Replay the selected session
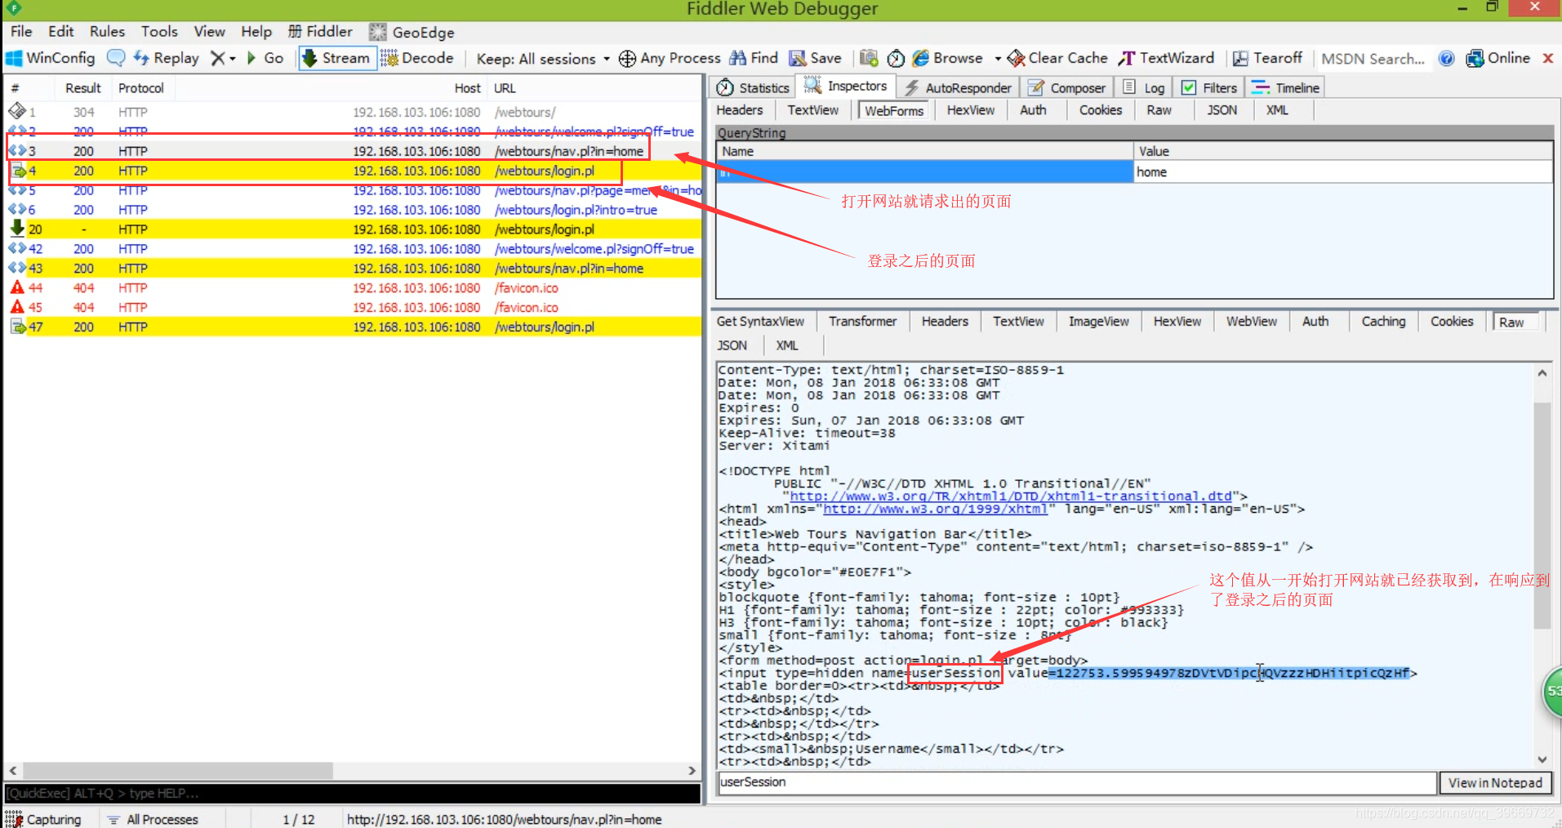Screen dimensions: 1562x828 (167, 58)
